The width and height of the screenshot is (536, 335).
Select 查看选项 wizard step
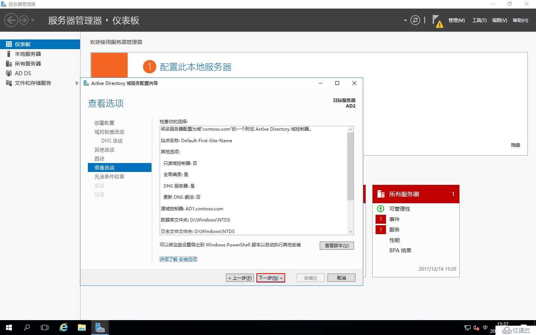pyautogui.click(x=119, y=167)
